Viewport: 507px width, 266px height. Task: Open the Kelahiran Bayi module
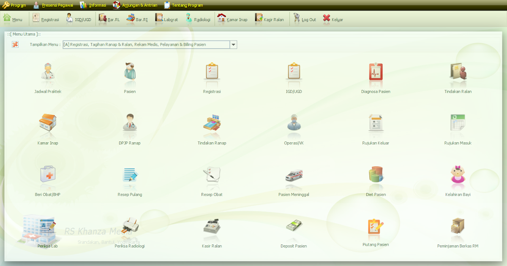tap(458, 176)
